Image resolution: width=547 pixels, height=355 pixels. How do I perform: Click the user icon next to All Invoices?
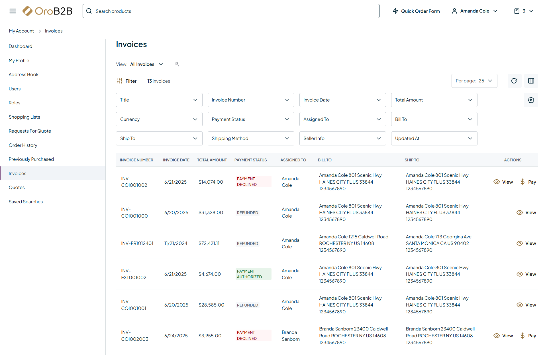pos(177,64)
